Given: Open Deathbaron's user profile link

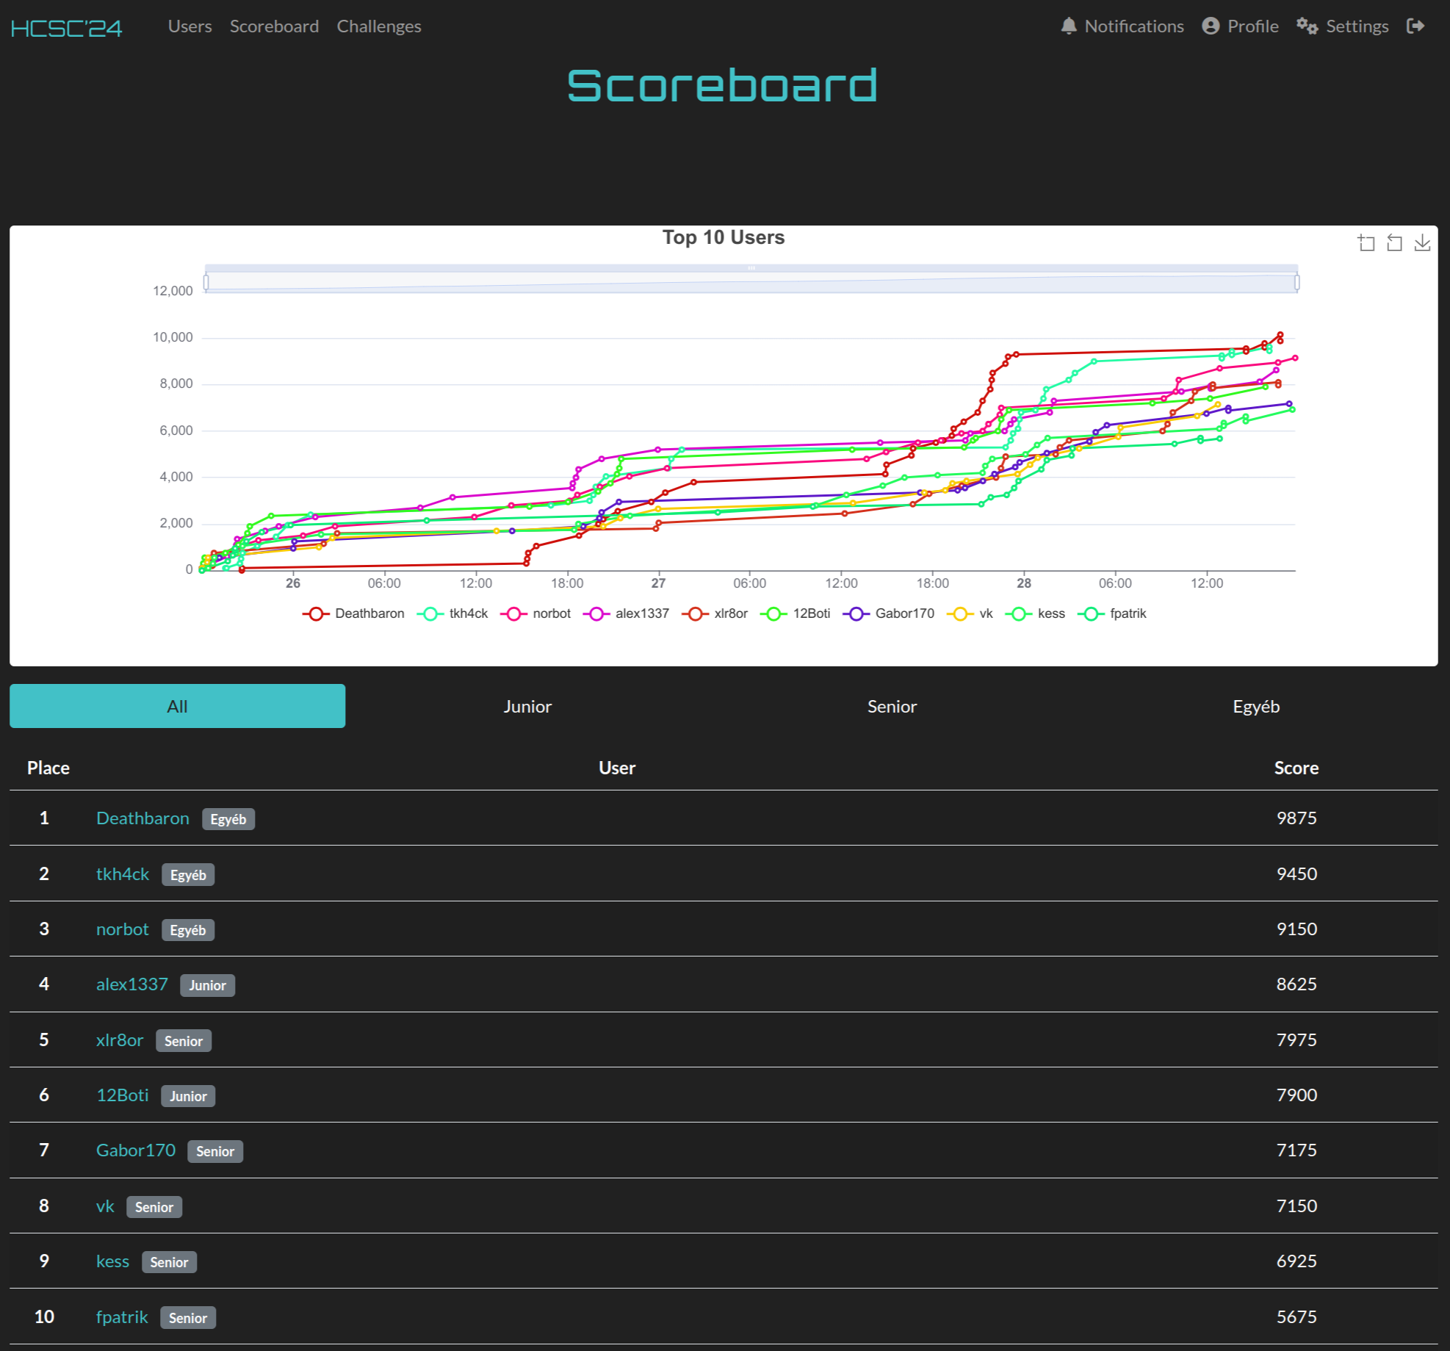Looking at the screenshot, I should point(143,818).
